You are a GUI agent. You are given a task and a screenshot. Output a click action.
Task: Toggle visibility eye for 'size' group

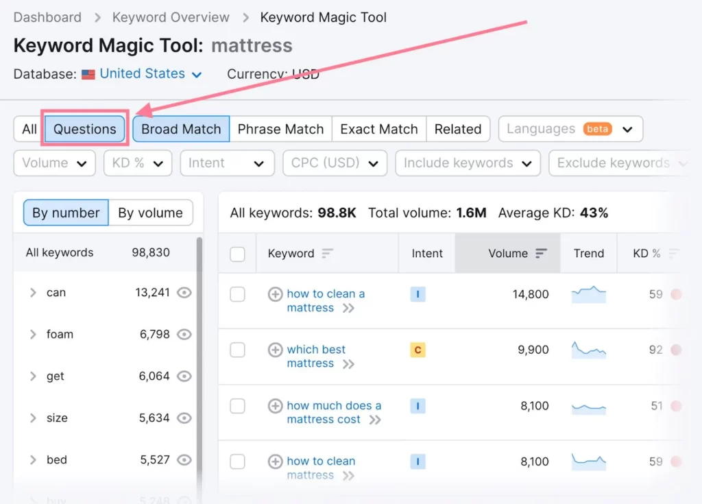pyautogui.click(x=184, y=418)
